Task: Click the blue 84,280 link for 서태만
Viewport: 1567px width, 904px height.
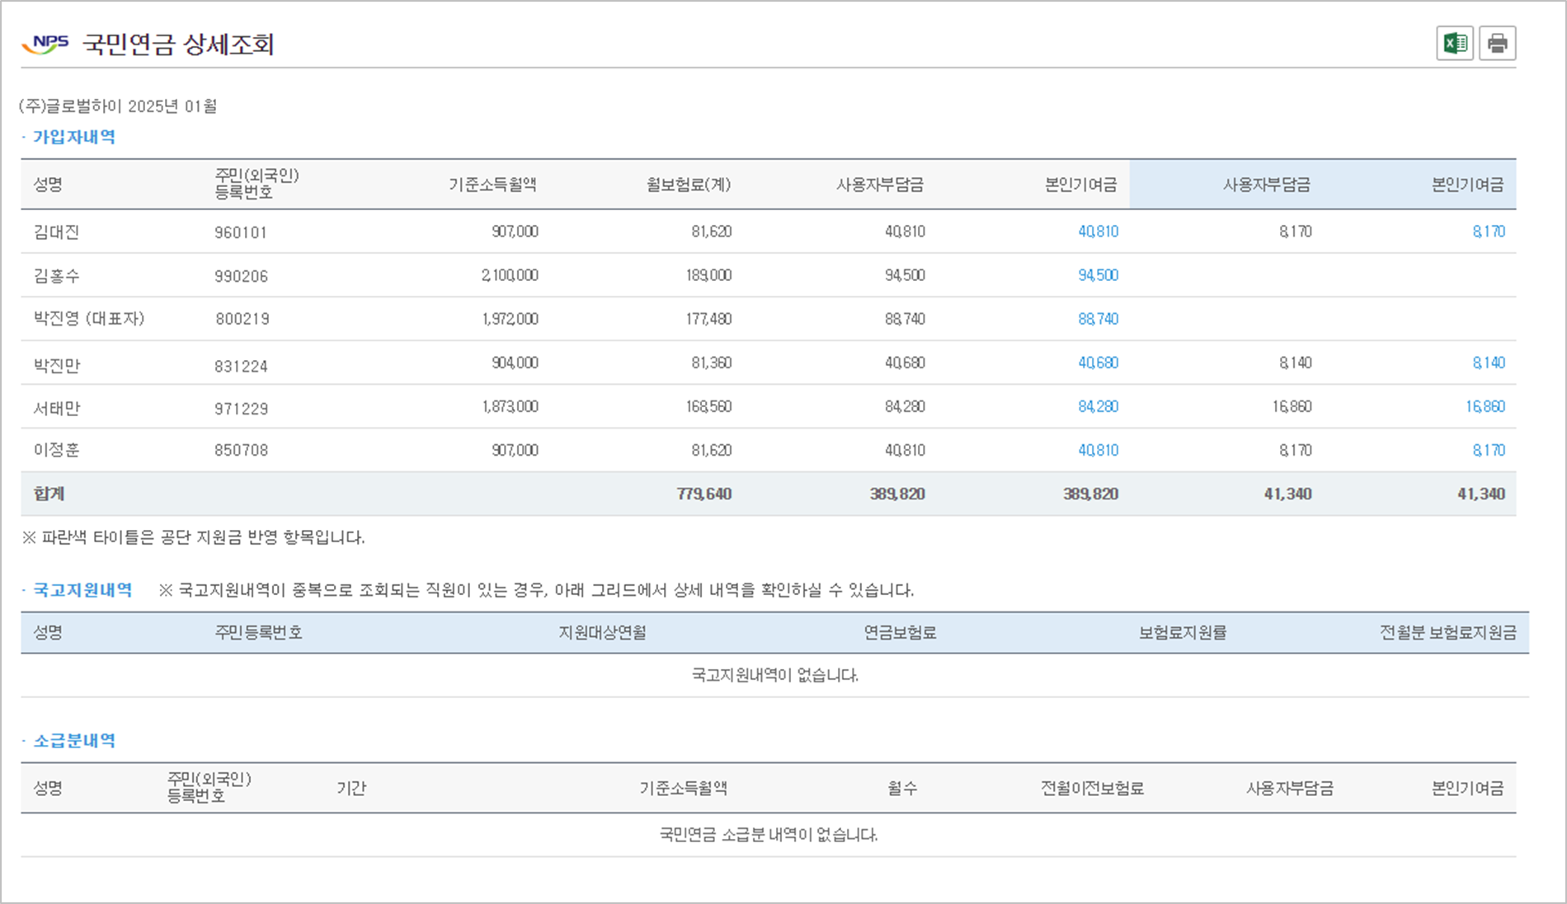Action: (1098, 406)
